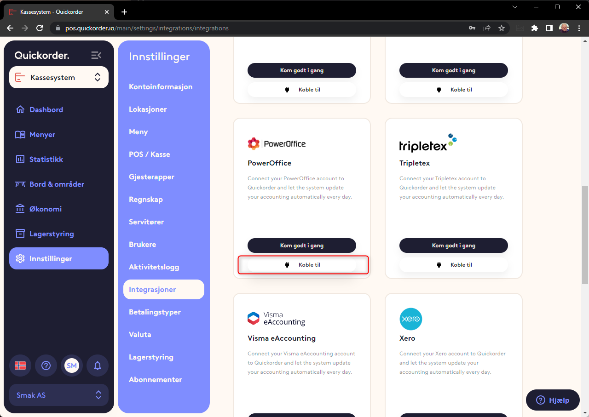Toggle the browser side panel icon
This screenshot has height=417, width=589.
click(x=549, y=28)
